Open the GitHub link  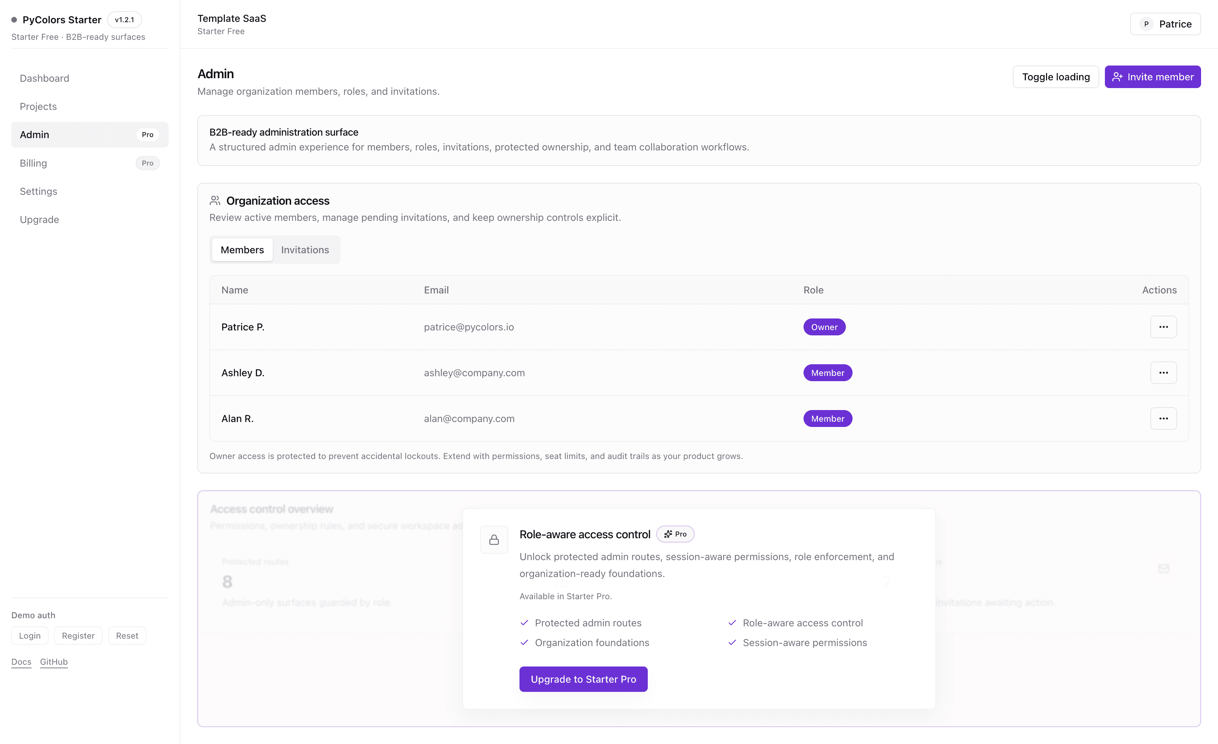click(54, 662)
